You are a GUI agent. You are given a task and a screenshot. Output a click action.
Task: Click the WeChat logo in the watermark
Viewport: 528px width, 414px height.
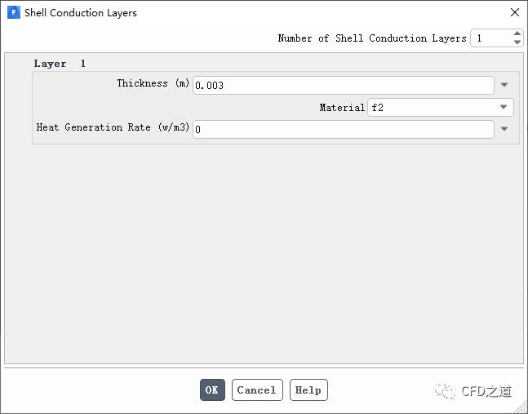click(x=446, y=391)
